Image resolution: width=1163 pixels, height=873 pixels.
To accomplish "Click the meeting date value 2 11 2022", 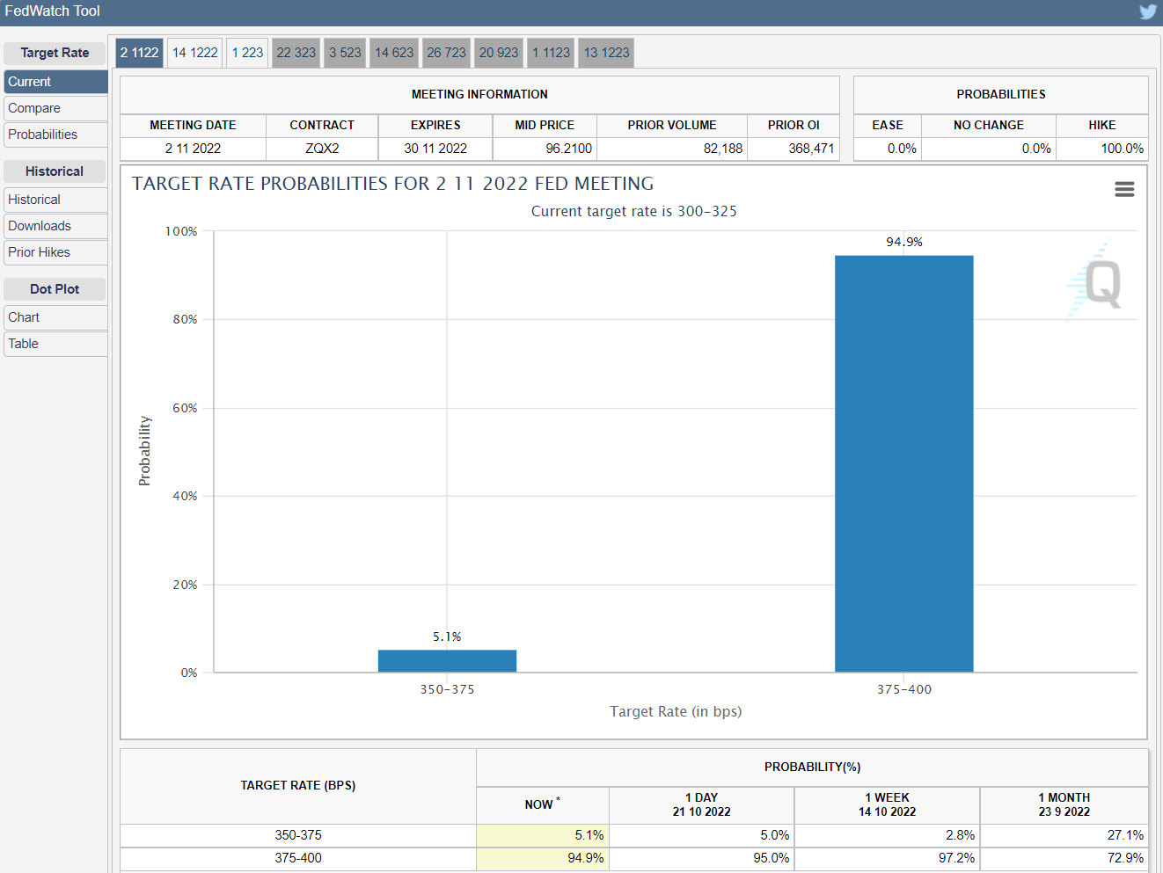I will 193,149.
